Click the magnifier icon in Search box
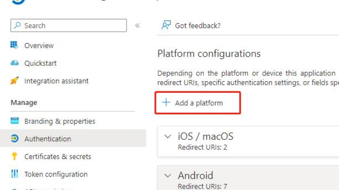The width and height of the screenshot is (339, 190). pyautogui.click(x=17, y=25)
